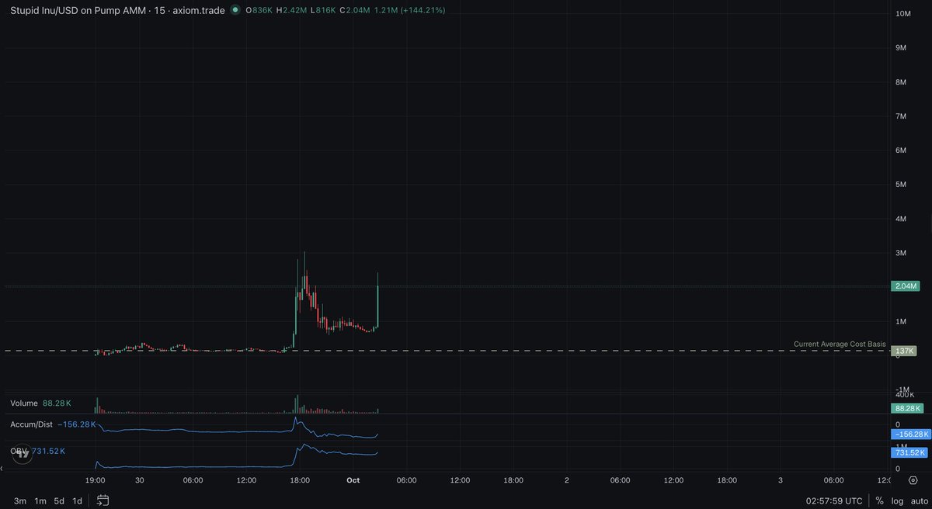Toggle log scale mode
This screenshot has width=932, height=509.
(896, 500)
